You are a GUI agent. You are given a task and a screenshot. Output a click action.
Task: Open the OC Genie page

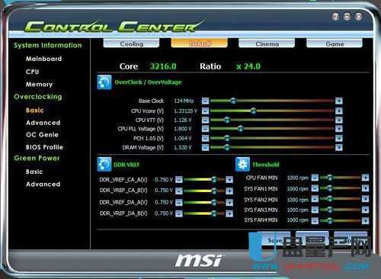point(42,135)
